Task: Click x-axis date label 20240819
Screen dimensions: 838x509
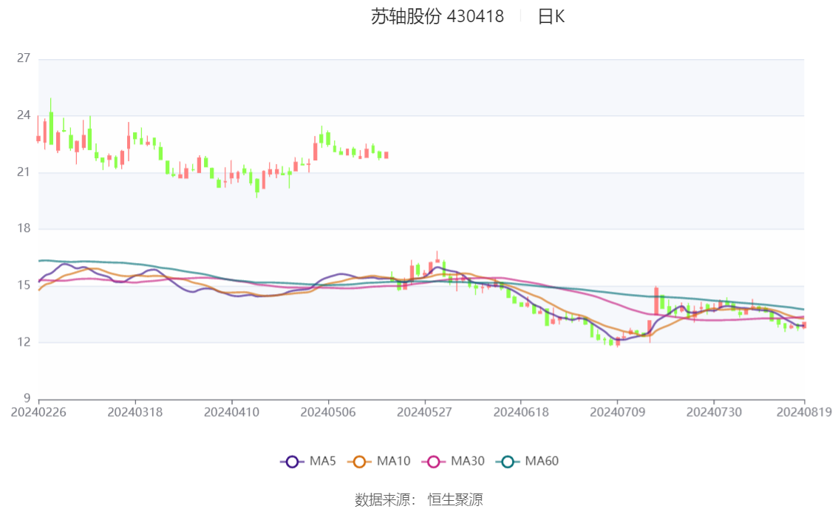Action: [x=804, y=412]
